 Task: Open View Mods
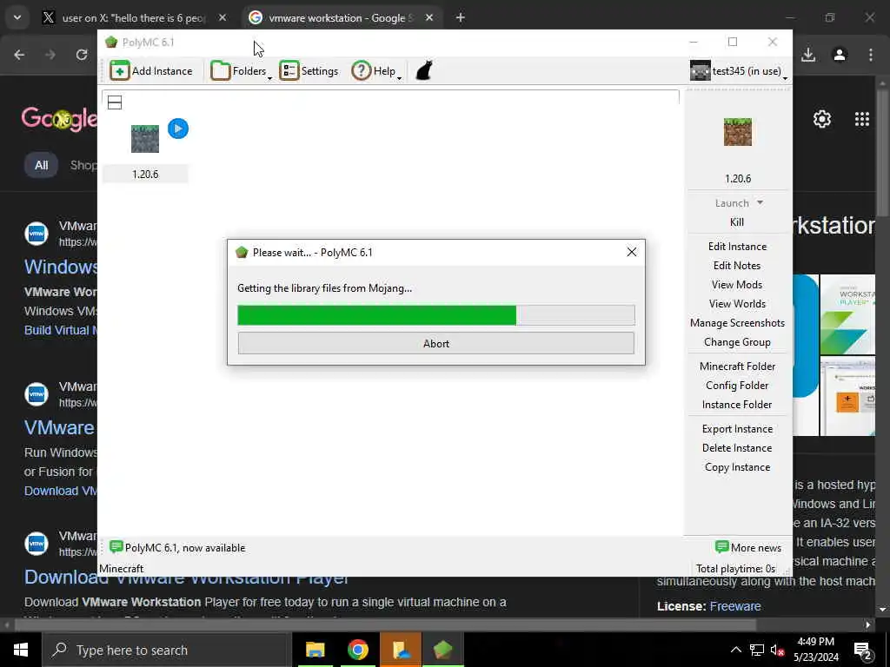[x=737, y=285]
